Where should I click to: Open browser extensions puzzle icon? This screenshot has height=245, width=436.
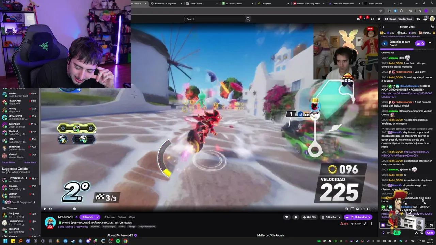(402, 11)
